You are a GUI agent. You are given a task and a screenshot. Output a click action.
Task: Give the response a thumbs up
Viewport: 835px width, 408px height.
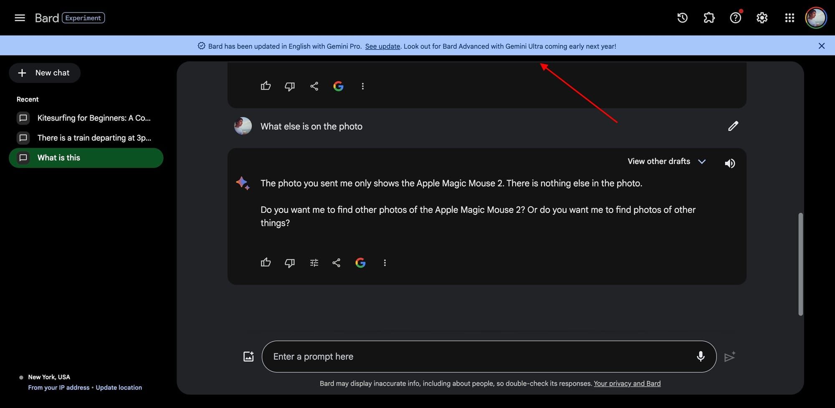pos(266,262)
